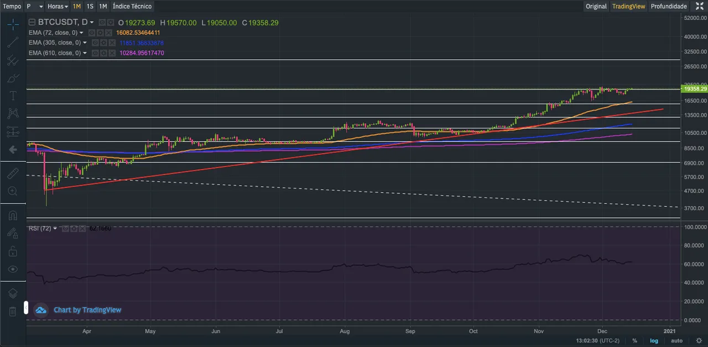Click the back arrow icon in left toolbar
Image resolution: width=708 pixels, height=347 pixels.
(13, 149)
